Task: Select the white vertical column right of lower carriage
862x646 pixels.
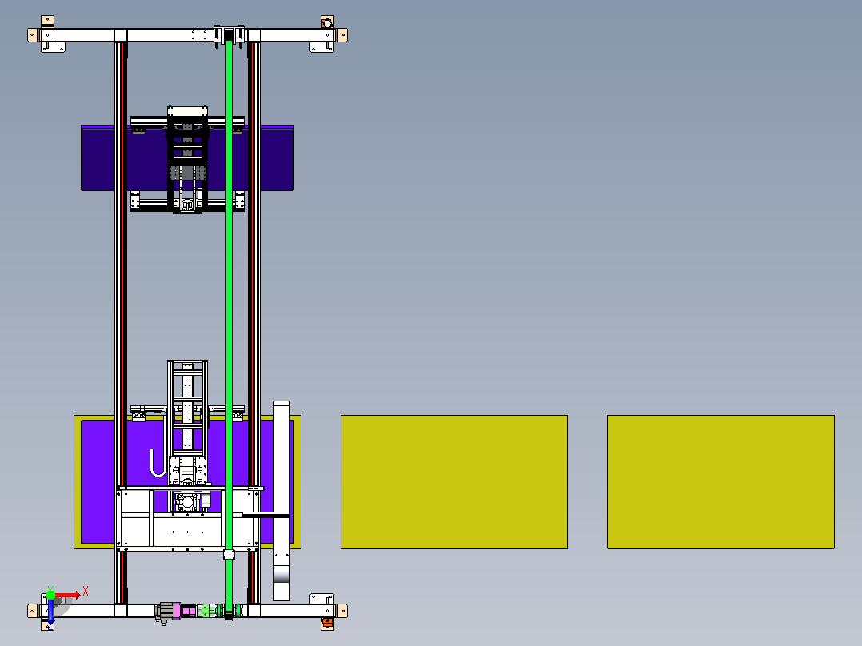Action: pos(281,500)
